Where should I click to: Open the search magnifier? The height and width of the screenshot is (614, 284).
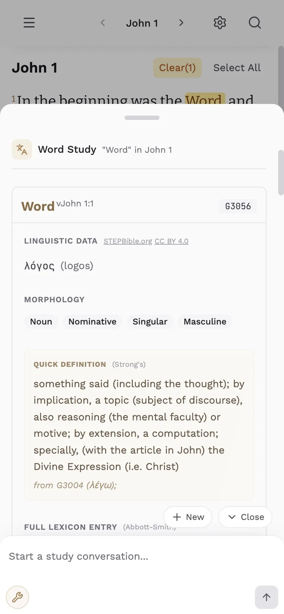point(255,23)
